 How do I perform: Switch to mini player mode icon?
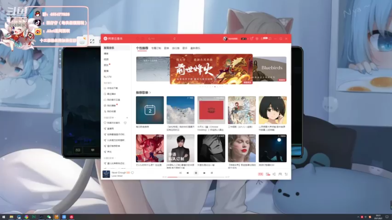click(x=270, y=39)
